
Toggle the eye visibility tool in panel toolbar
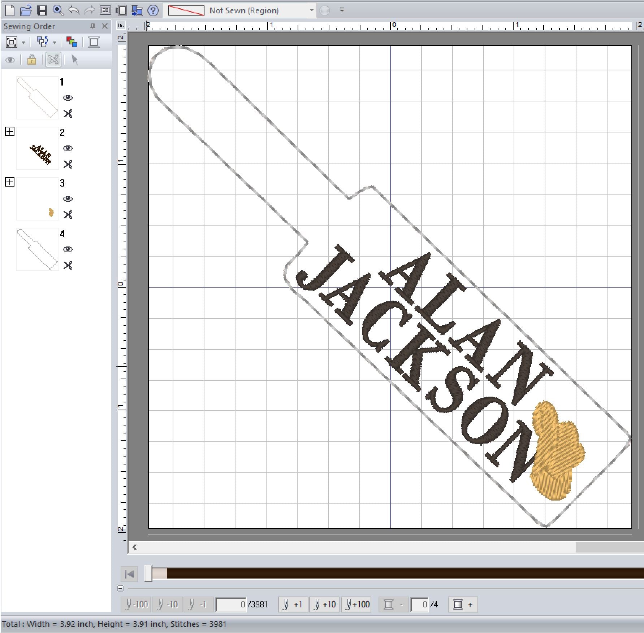[10, 60]
